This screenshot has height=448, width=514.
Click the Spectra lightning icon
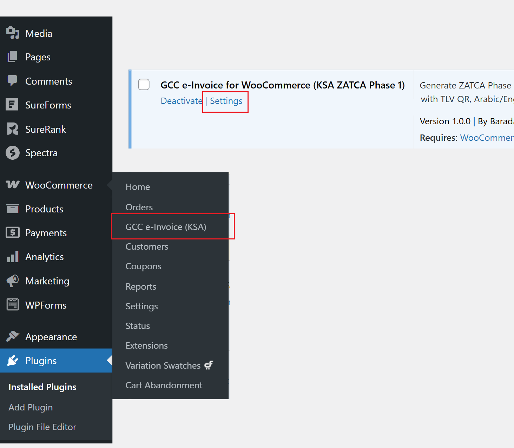click(x=12, y=153)
